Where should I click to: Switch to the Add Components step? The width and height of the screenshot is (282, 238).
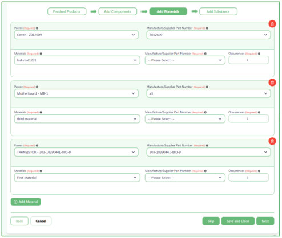click(118, 11)
